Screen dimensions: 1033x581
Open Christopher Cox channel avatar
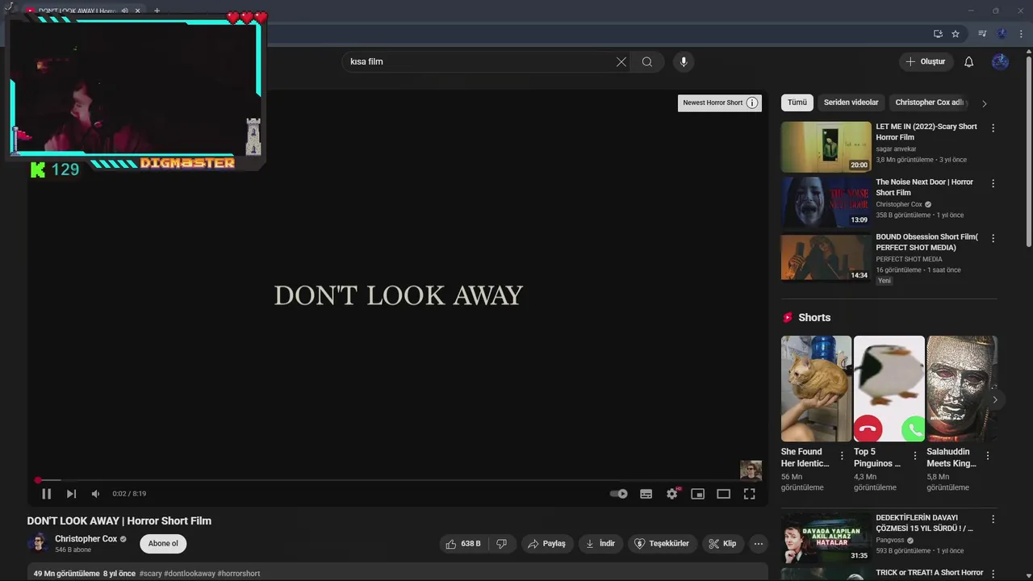point(37,543)
